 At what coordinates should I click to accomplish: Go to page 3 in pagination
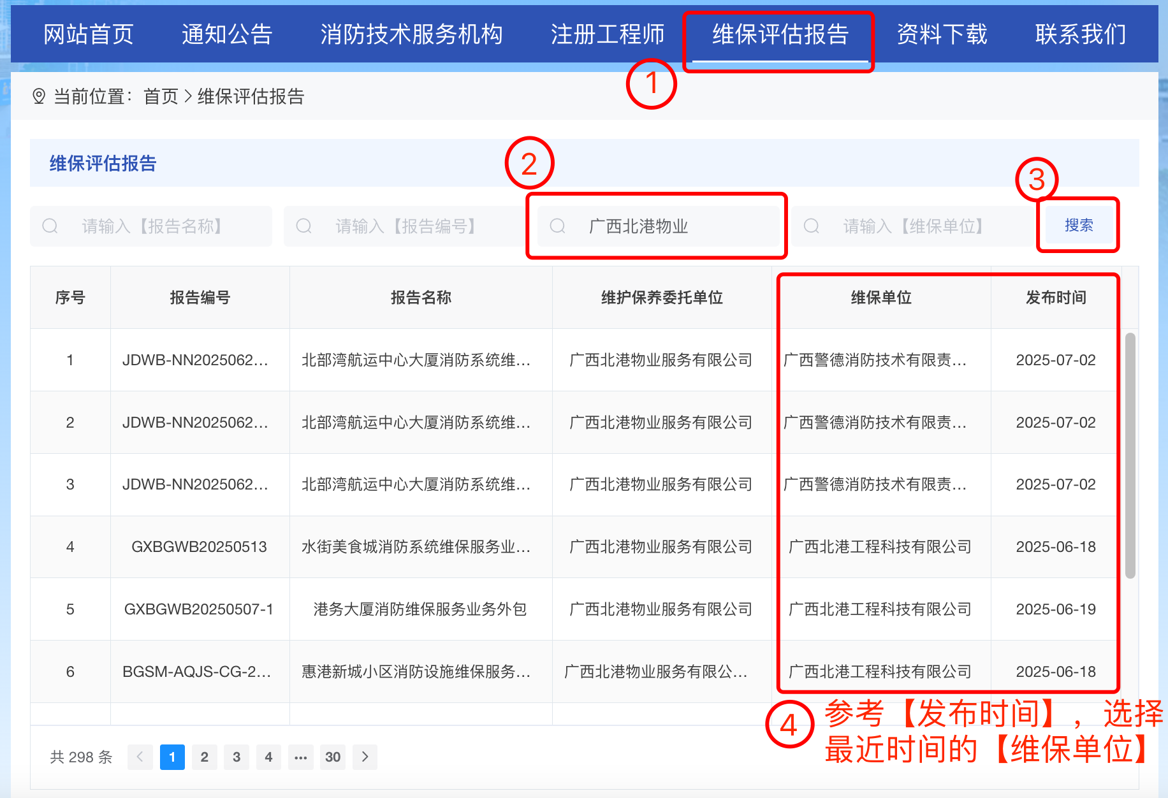[x=237, y=757]
